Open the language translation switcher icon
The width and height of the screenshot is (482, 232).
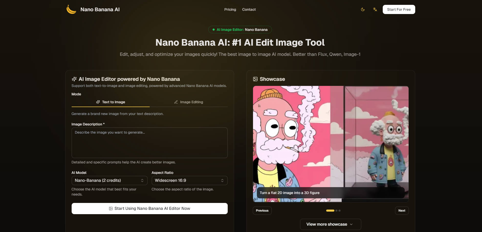click(375, 9)
